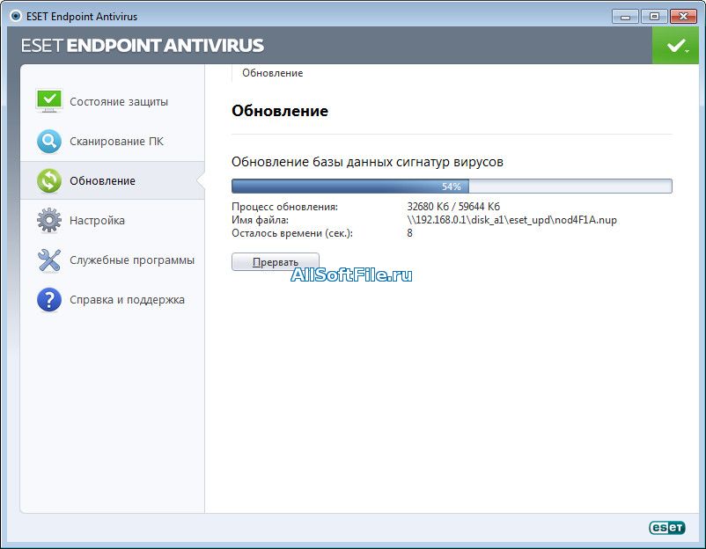
Task: Click the ESET ENDPOINT ANTIVIRUS header logo
Action: click(x=143, y=46)
